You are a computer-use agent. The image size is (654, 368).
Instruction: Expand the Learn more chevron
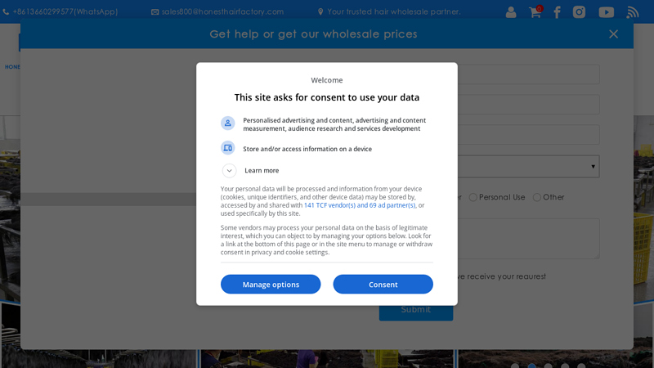click(x=230, y=171)
